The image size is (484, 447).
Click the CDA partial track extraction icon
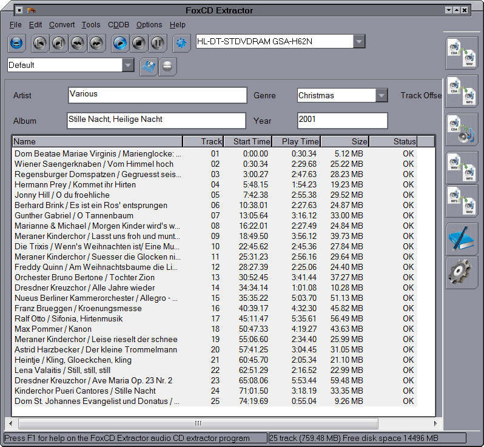[x=462, y=130]
